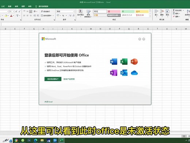The width and height of the screenshot is (190, 143).
Task: Open the Help (帮助) ribbon tab
Action: 30,6
